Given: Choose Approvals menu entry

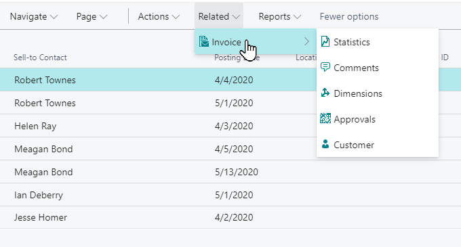Looking at the screenshot, I should click(x=378, y=119).
